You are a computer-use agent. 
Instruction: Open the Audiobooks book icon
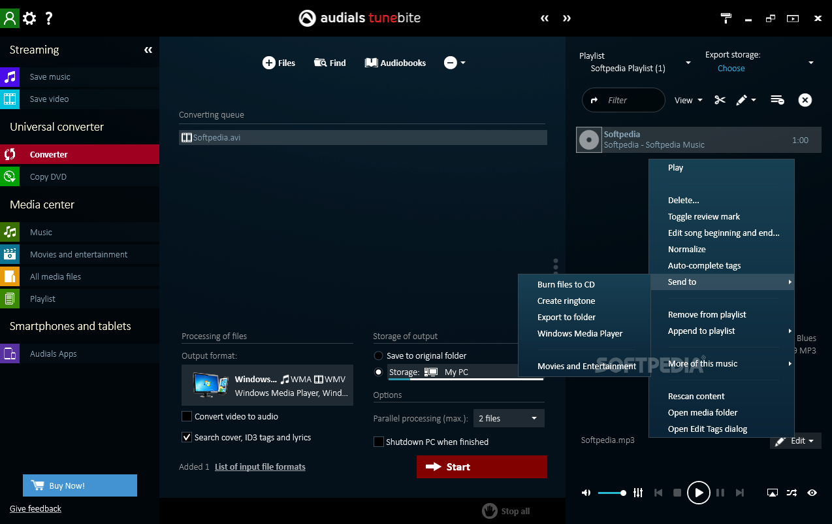click(x=371, y=63)
